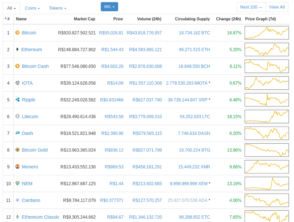Click Dash supply 7.746.616 DASH
Image resolution: width=294 pixels, height=222 pixels.
tap(194, 133)
